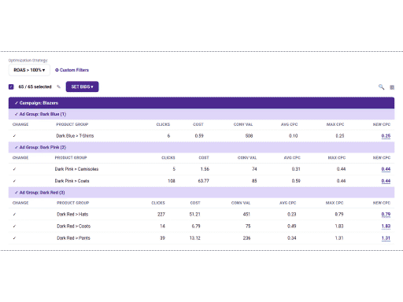Open the search magnifier icon

coord(381,87)
